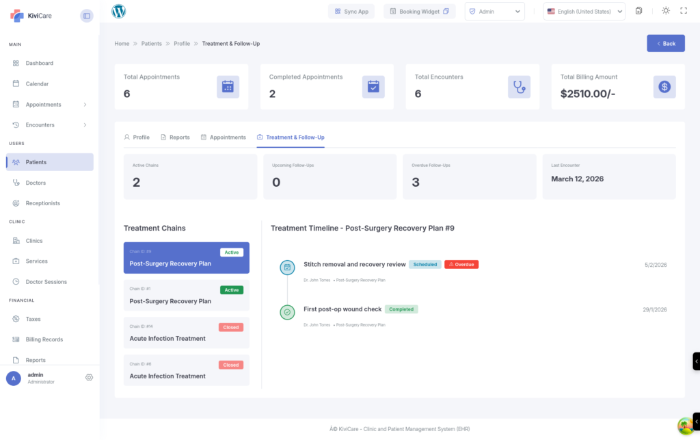Click the WordPress logo icon
The width and height of the screenshot is (700, 440).
[x=118, y=12]
